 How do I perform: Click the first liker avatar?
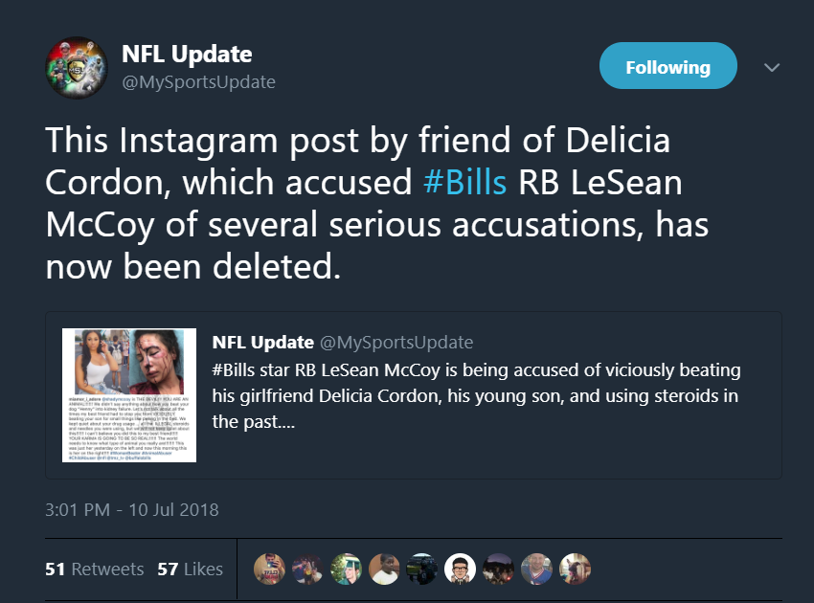[x=269, y=569]
